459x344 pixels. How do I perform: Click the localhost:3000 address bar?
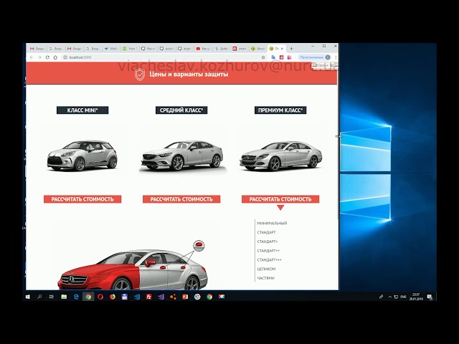point(161,57)
